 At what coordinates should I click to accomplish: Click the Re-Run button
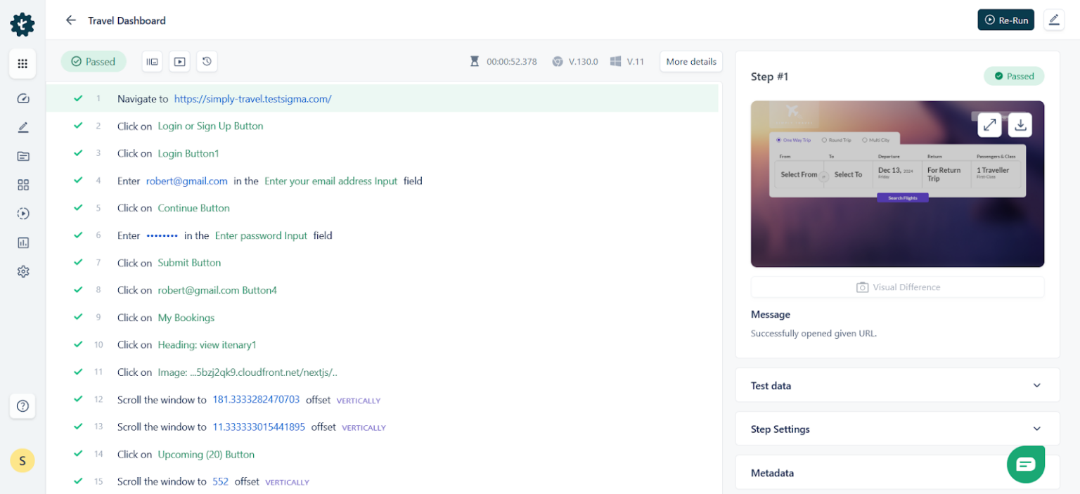1005,20
